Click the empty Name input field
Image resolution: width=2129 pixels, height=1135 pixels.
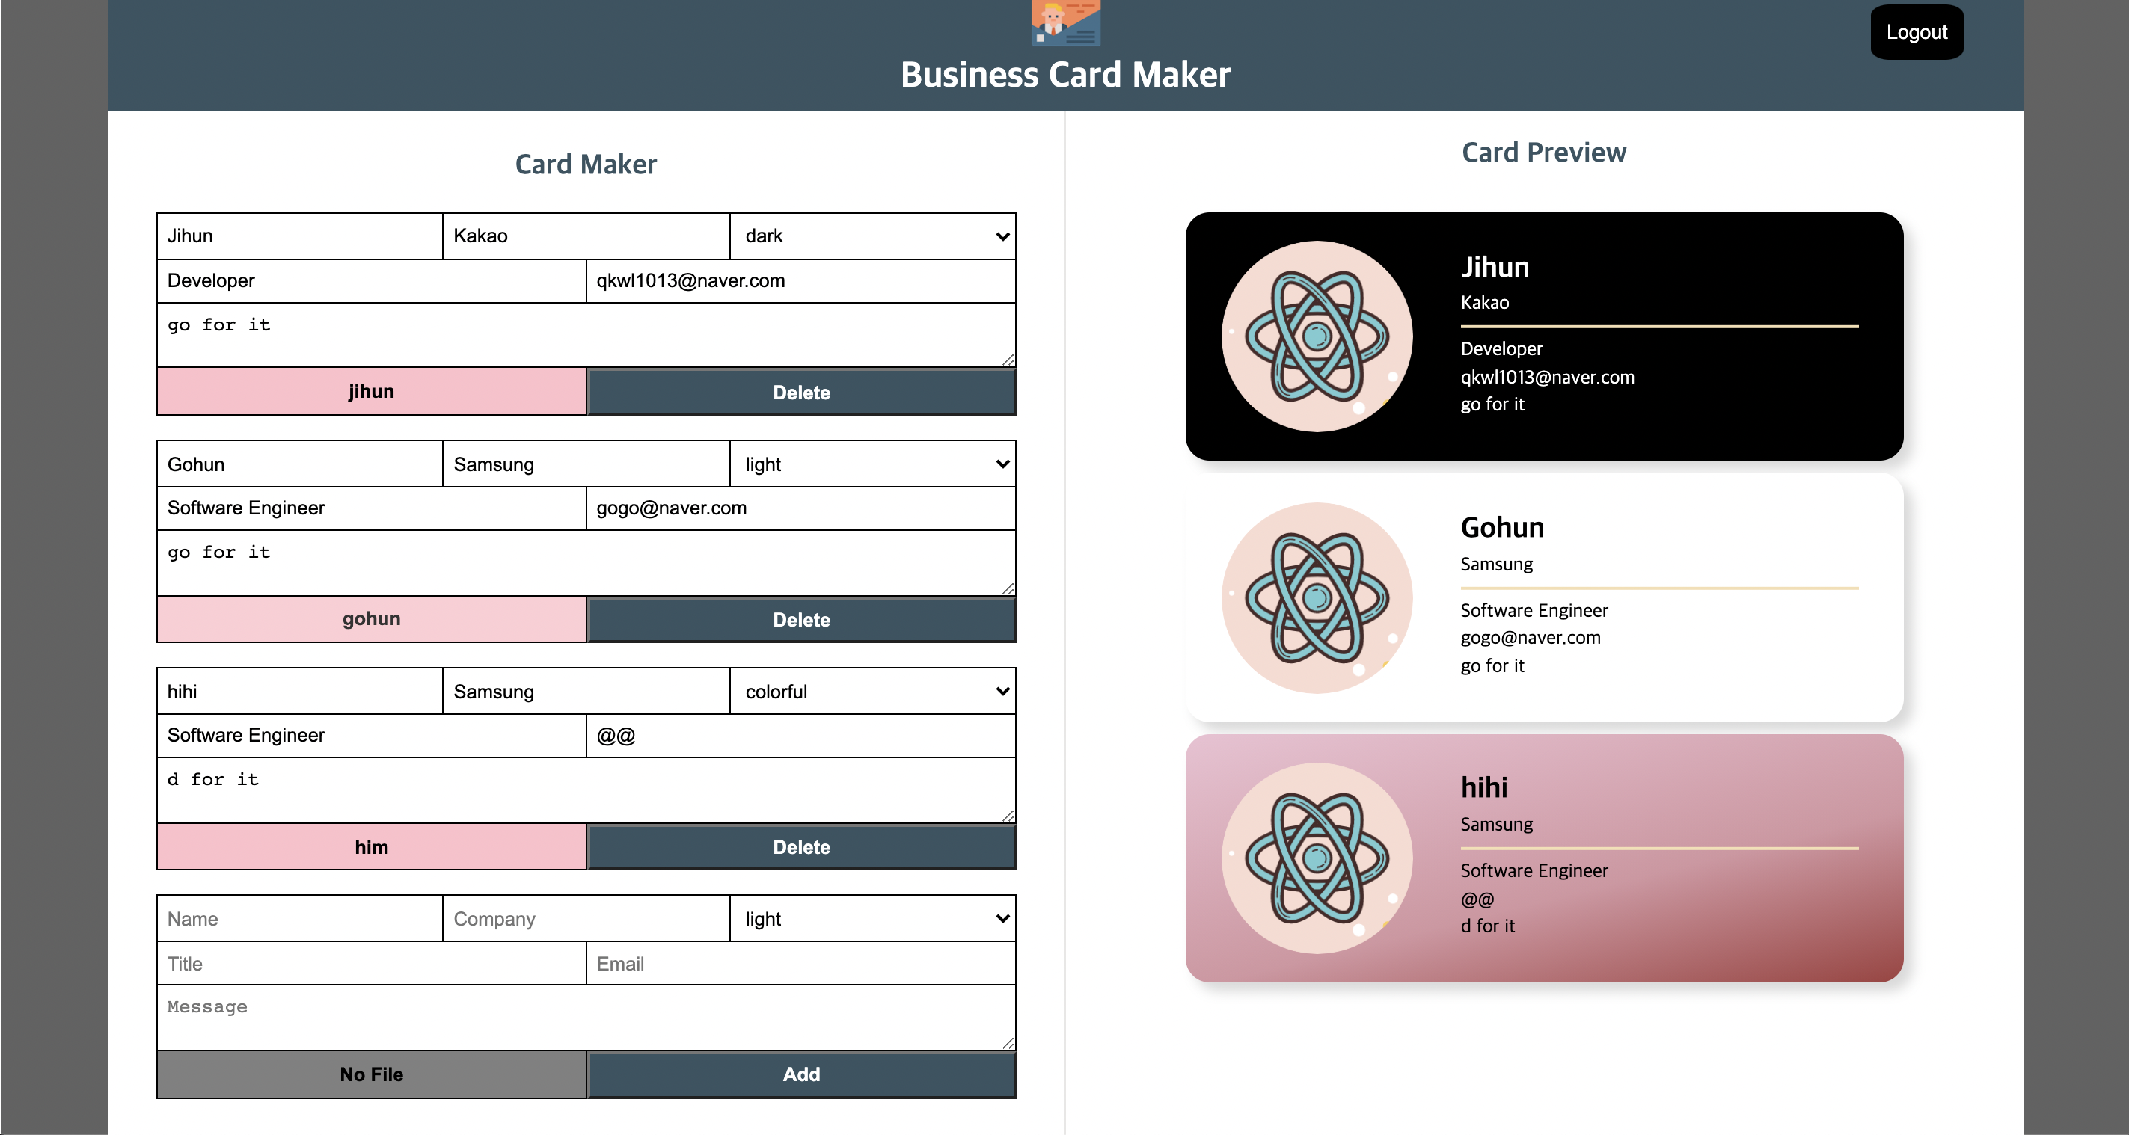[299, 919]
